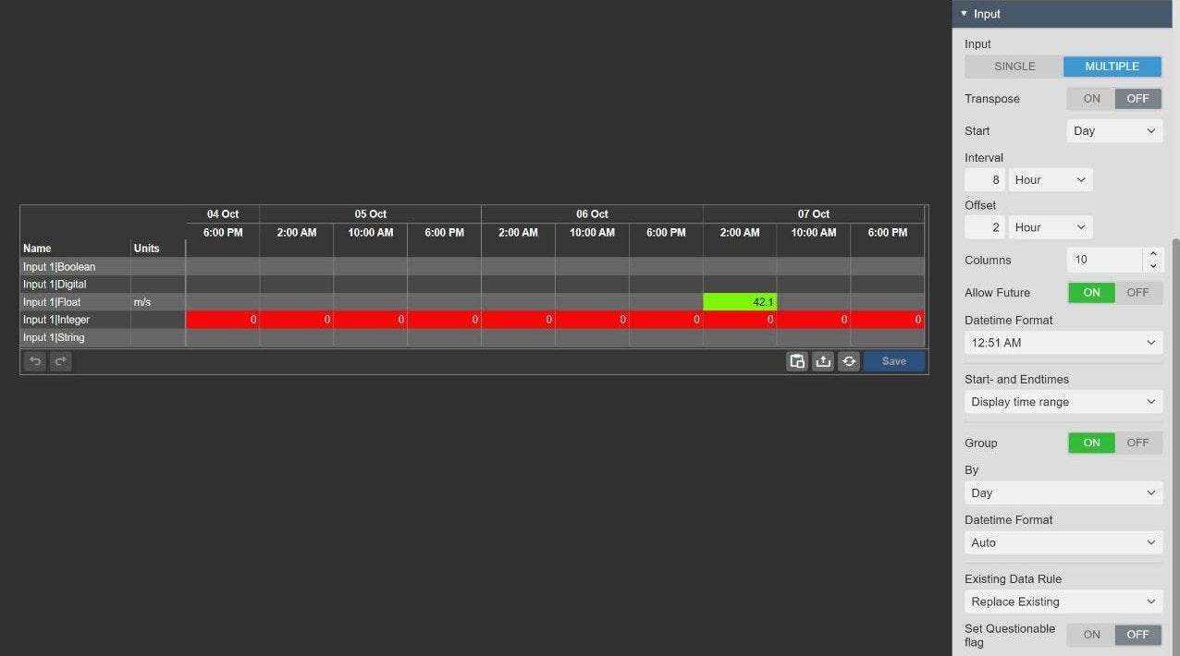Screen dimensions: 1180x656
Task: Open Group By dropdown showing Day
Action: [1063, 493]
